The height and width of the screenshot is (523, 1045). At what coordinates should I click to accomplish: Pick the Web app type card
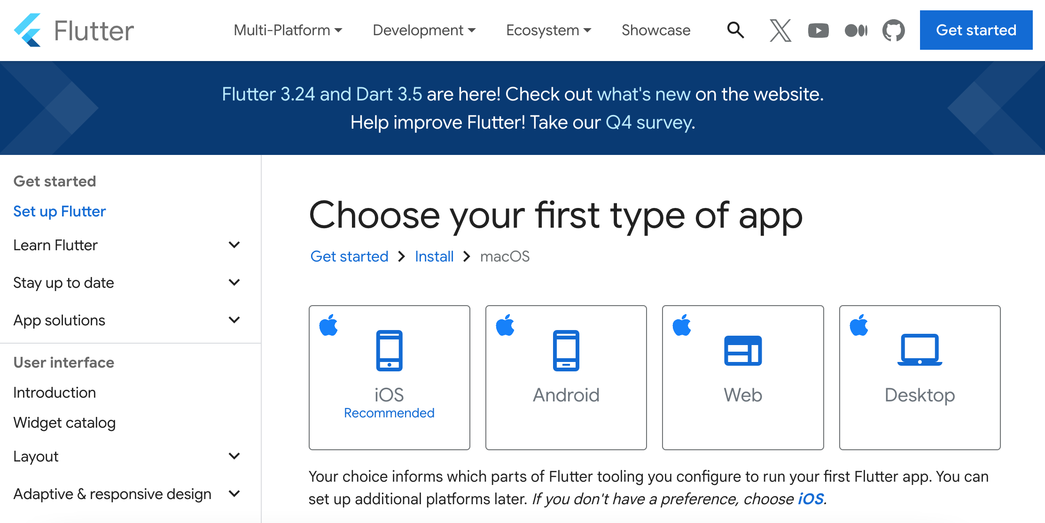pos(742,377)
